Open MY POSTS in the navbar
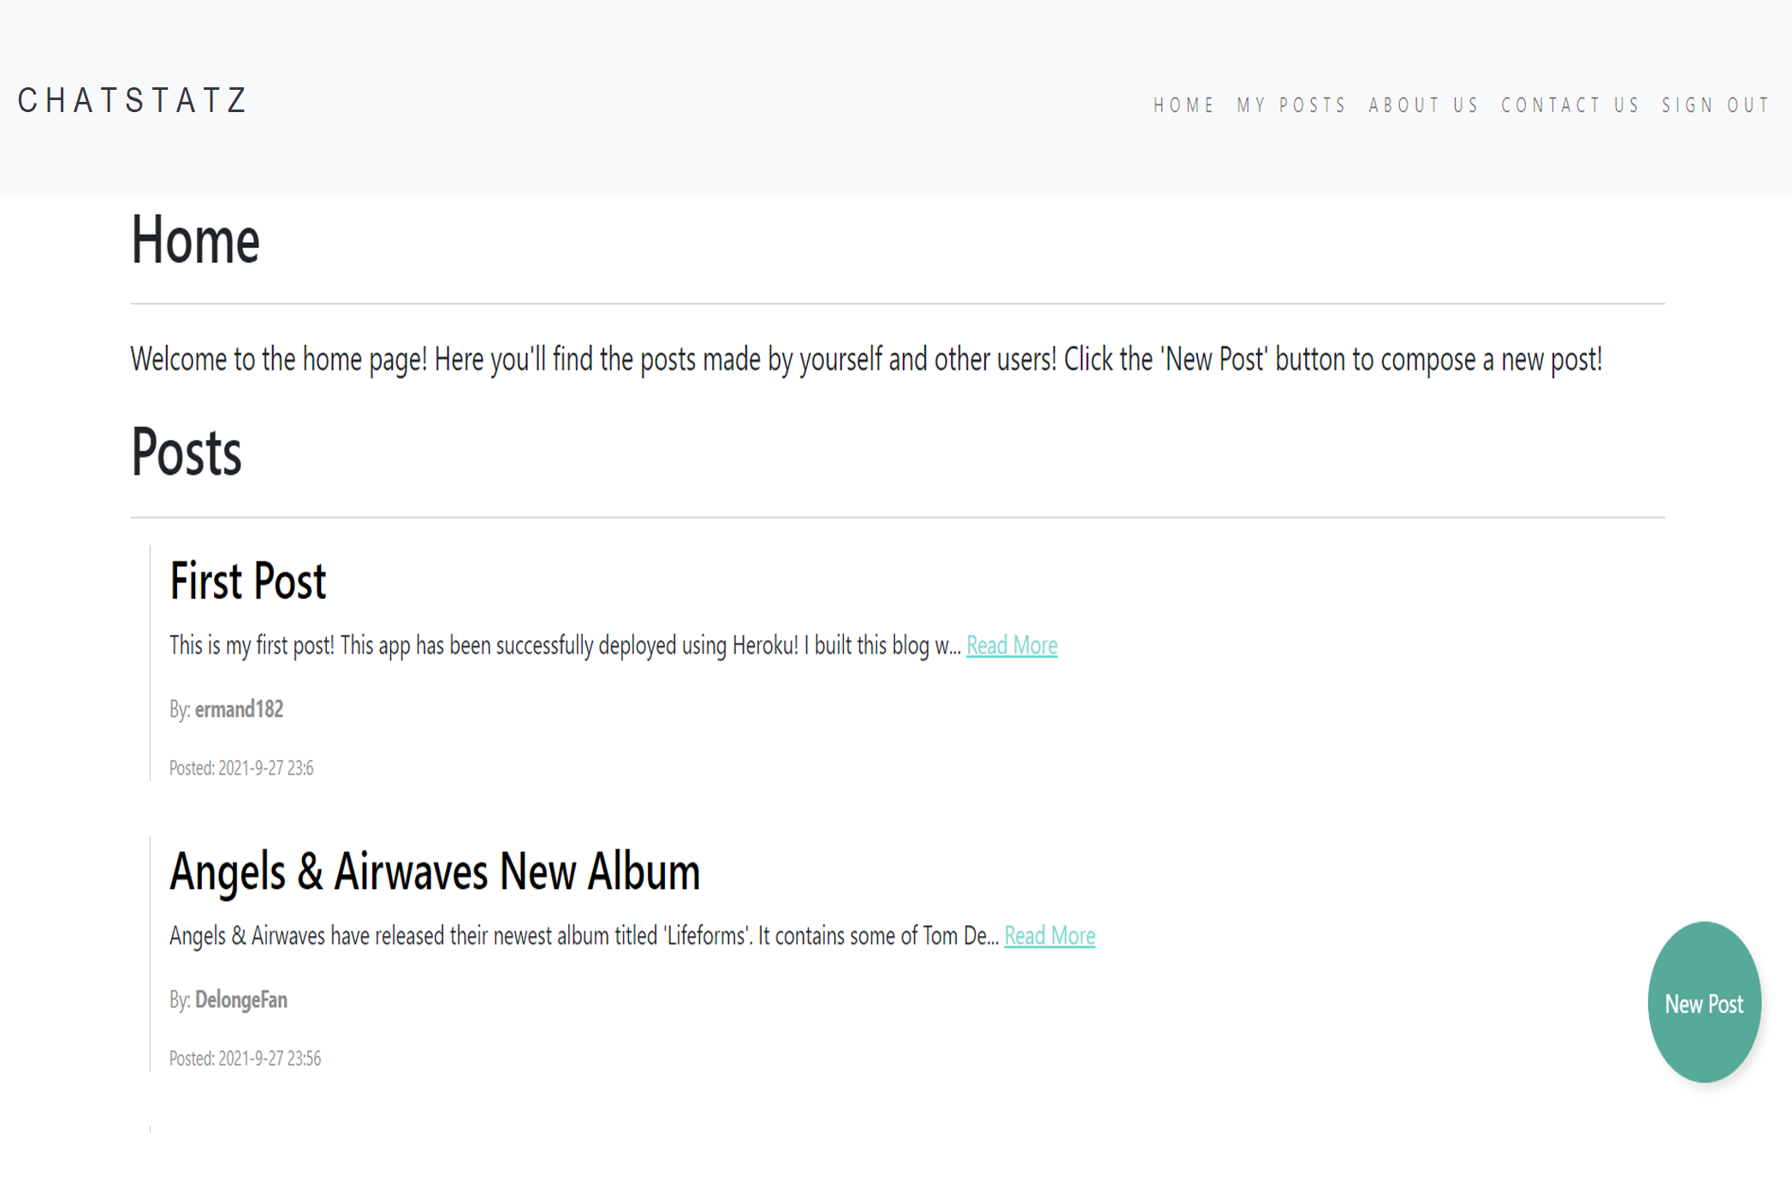 (1291, 105)
